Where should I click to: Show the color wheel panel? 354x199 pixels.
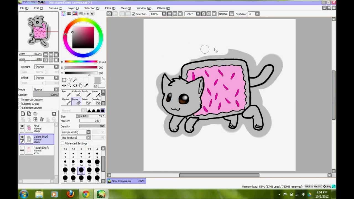(x=64, y=14)
